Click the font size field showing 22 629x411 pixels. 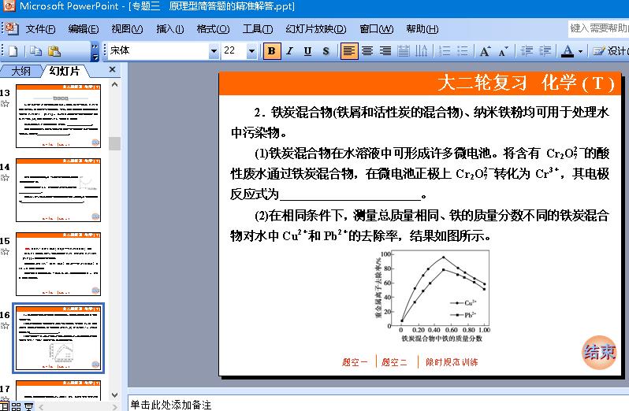pos(234,50)
